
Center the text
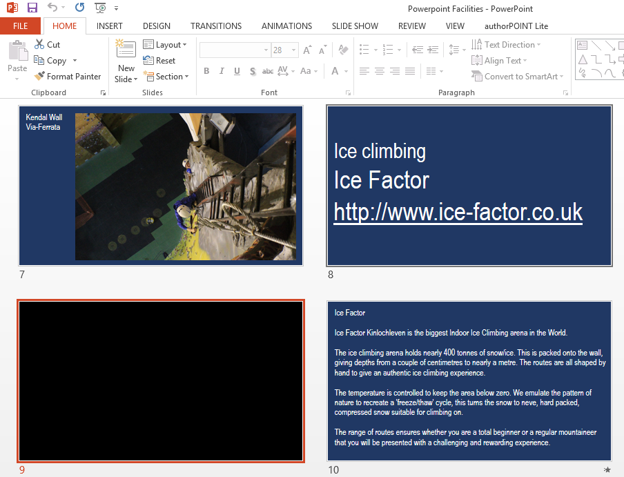(x=379, y=71)
